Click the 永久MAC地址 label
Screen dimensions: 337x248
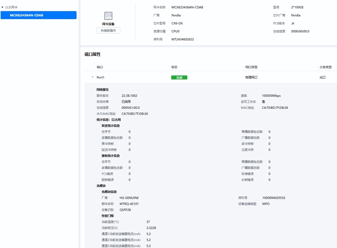[106, 114]
